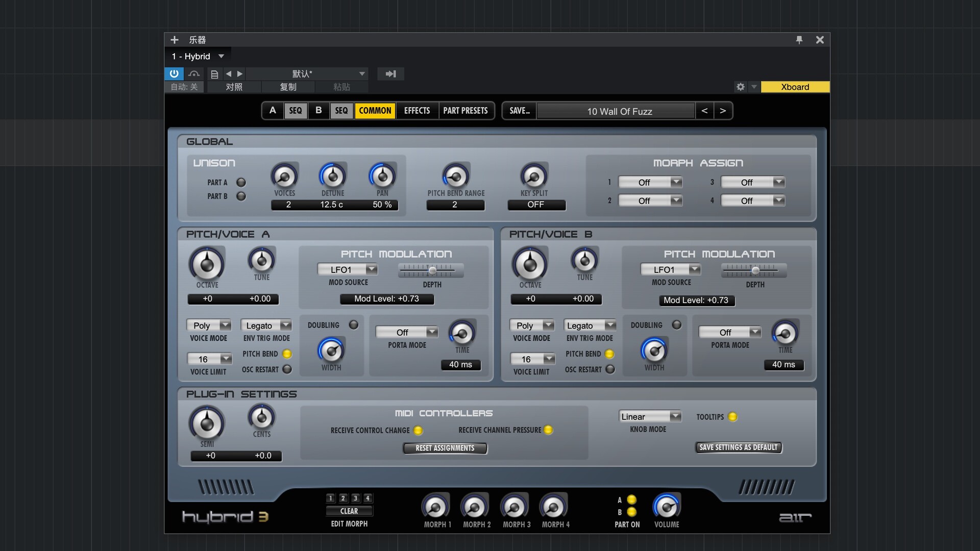Open Voice Mode Poly dropdown in Part A
Screen dimensions: 980x551
tap(209, 325)
